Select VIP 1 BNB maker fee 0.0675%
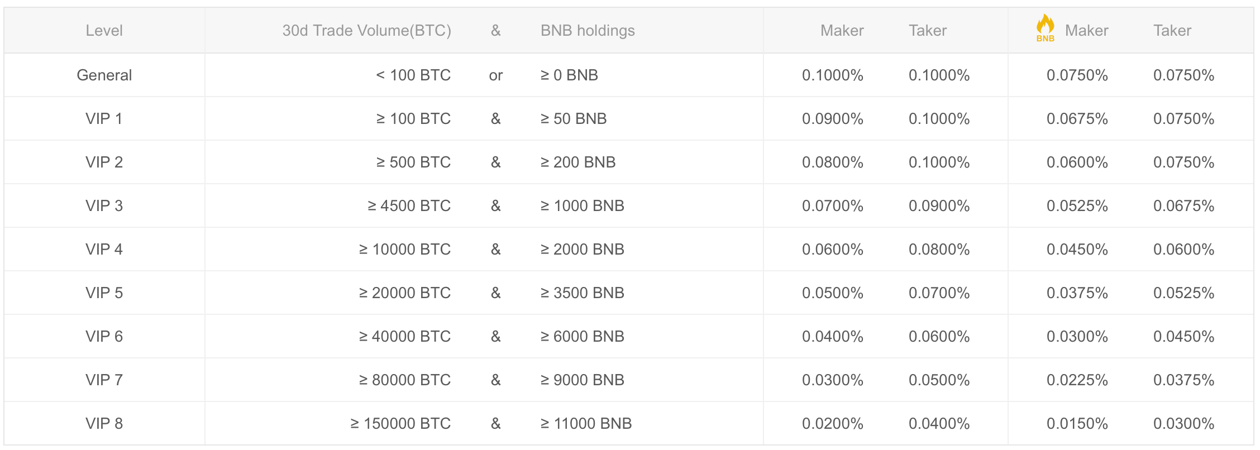 tap(1077, 119)
